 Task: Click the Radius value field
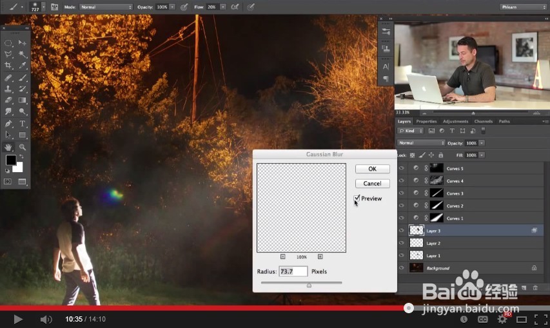(x=293, y=271)
